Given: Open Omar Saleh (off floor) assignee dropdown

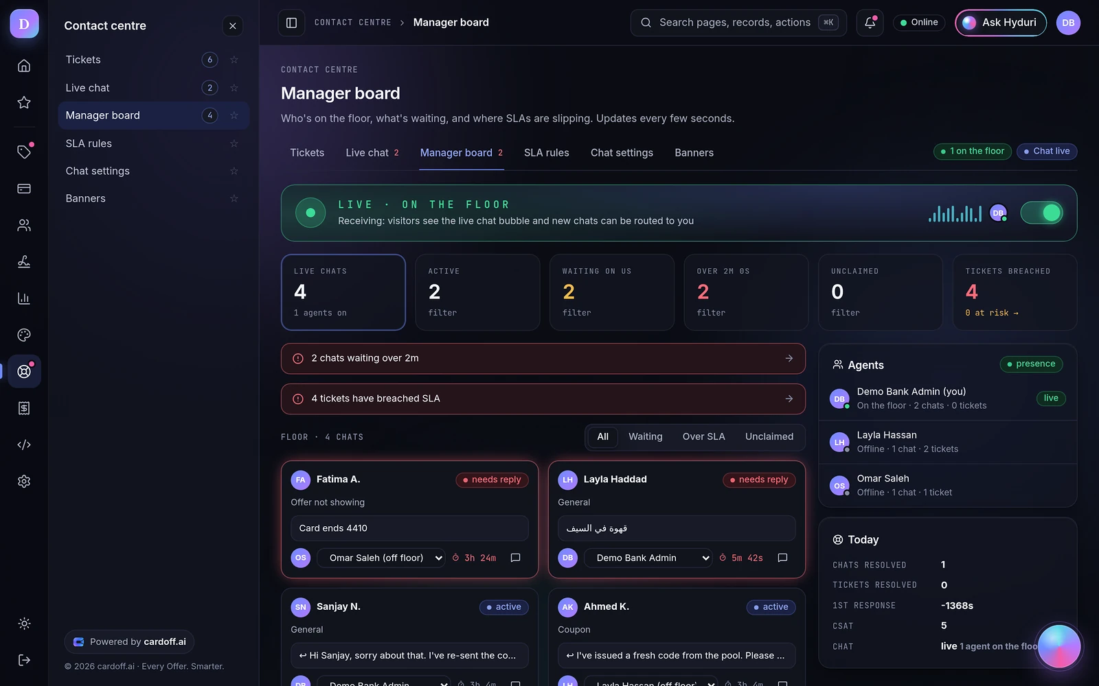Looking at the screenshot, I should 381,558.
